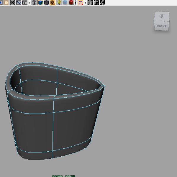Click TOP face of the view cube
This screenshot has height=177, width=177.
(162, 16)
